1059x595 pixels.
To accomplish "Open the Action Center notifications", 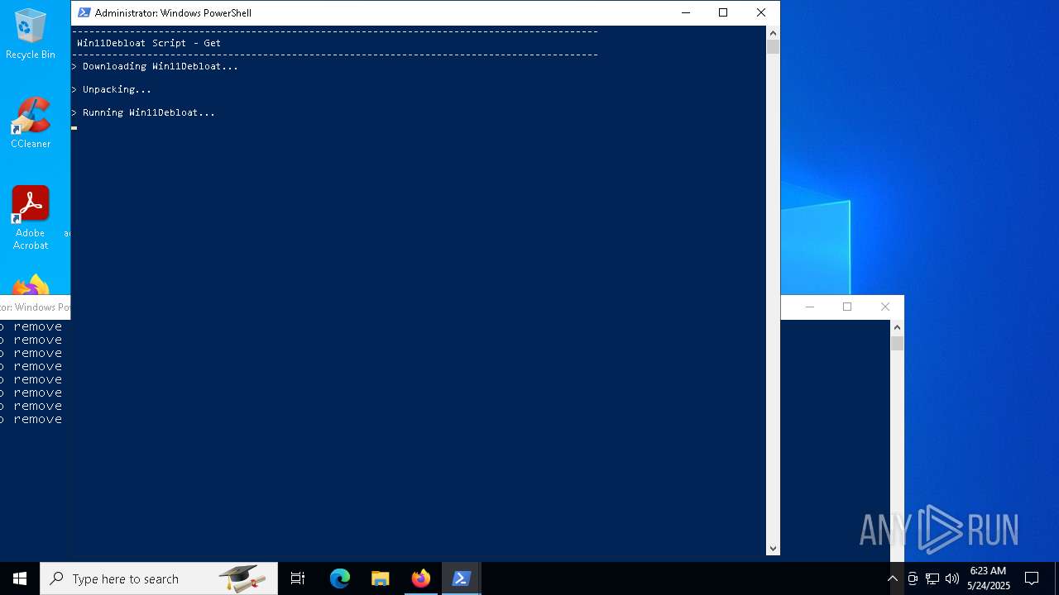I will click(x=1032, y=578).
